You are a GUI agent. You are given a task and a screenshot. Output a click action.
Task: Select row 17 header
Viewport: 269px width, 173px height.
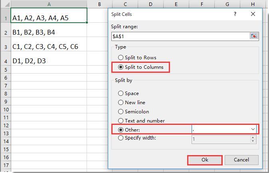(x=6, y=165)
